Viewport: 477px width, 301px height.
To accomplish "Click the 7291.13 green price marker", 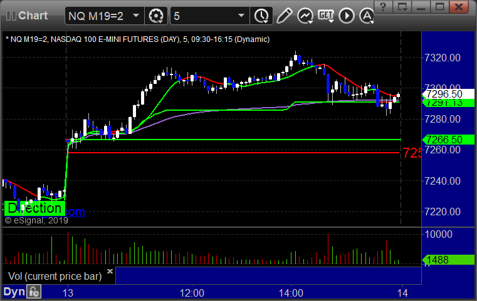I will coord(448,103).
